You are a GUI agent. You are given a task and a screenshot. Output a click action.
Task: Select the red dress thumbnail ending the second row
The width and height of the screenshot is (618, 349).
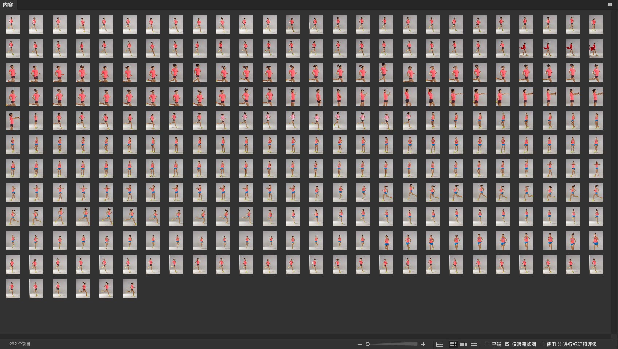coord(596,48)
